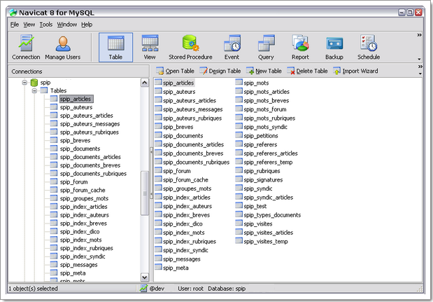Open the View menu
Screen dimensions: 433x302
point(29,25)
